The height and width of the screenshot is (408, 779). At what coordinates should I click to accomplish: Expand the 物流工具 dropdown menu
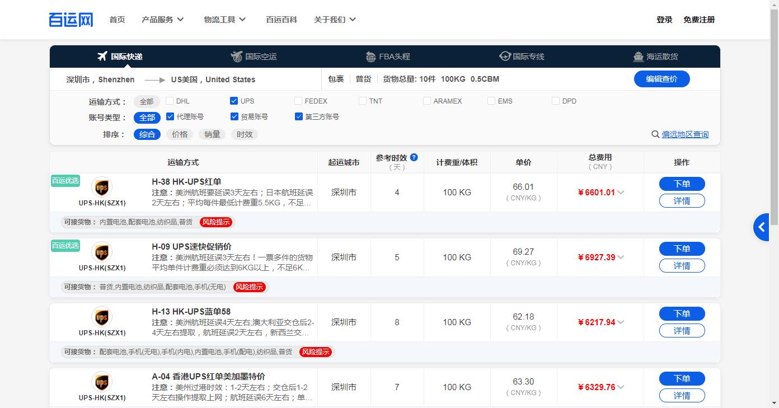click(225, 20)
